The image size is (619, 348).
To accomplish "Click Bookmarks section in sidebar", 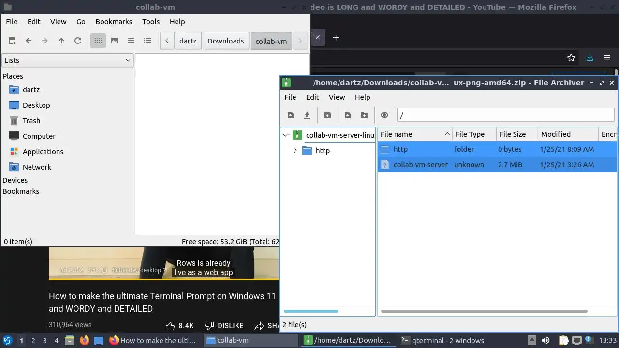I will coord(21,191).
